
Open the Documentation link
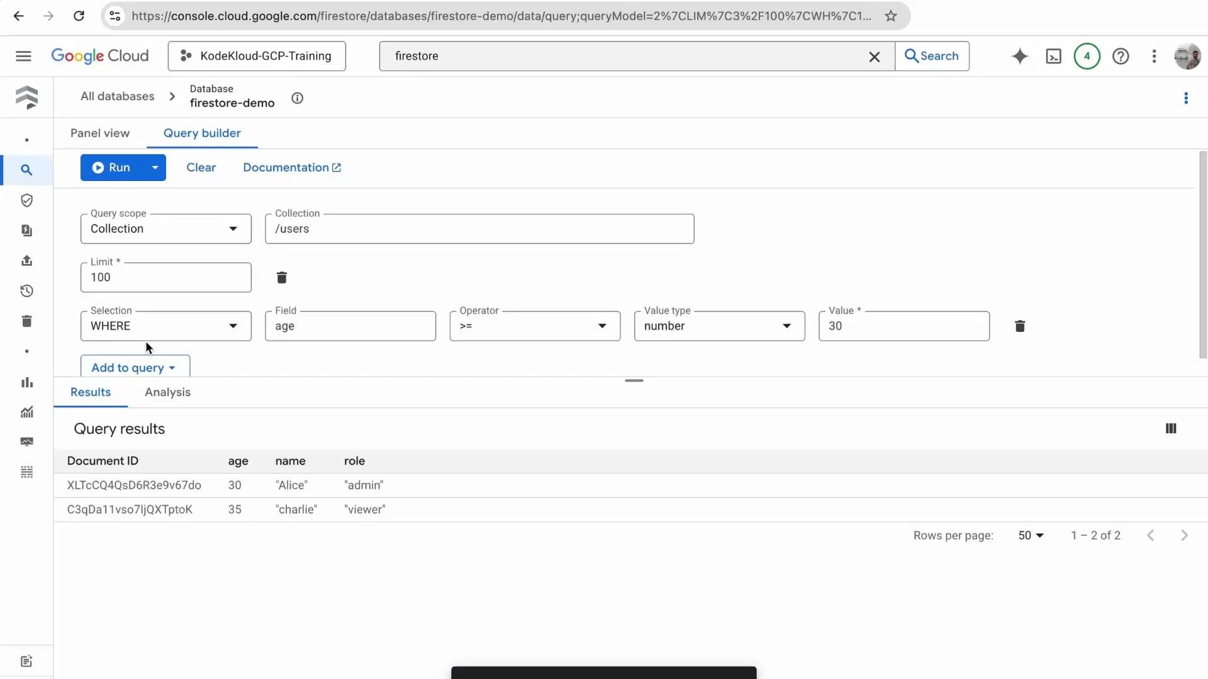click(292, 167)
